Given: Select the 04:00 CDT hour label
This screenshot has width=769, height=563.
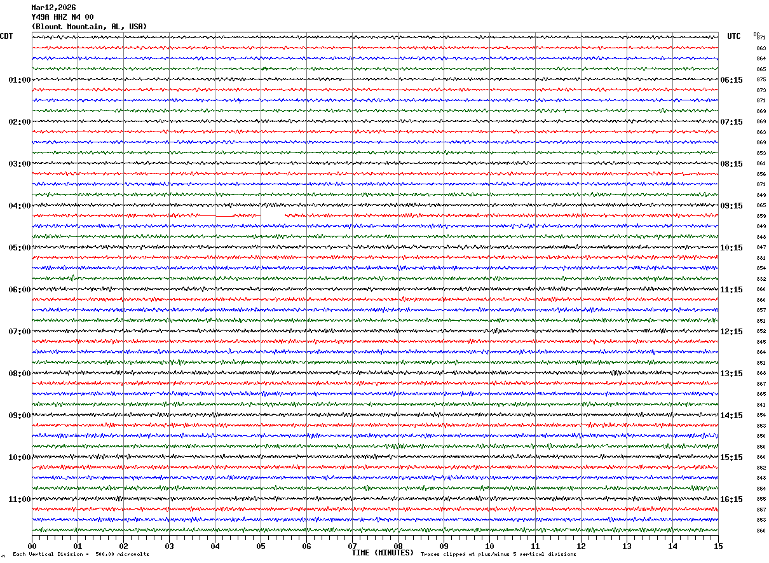Looking at the screenshot, I should tap(20, 206).
